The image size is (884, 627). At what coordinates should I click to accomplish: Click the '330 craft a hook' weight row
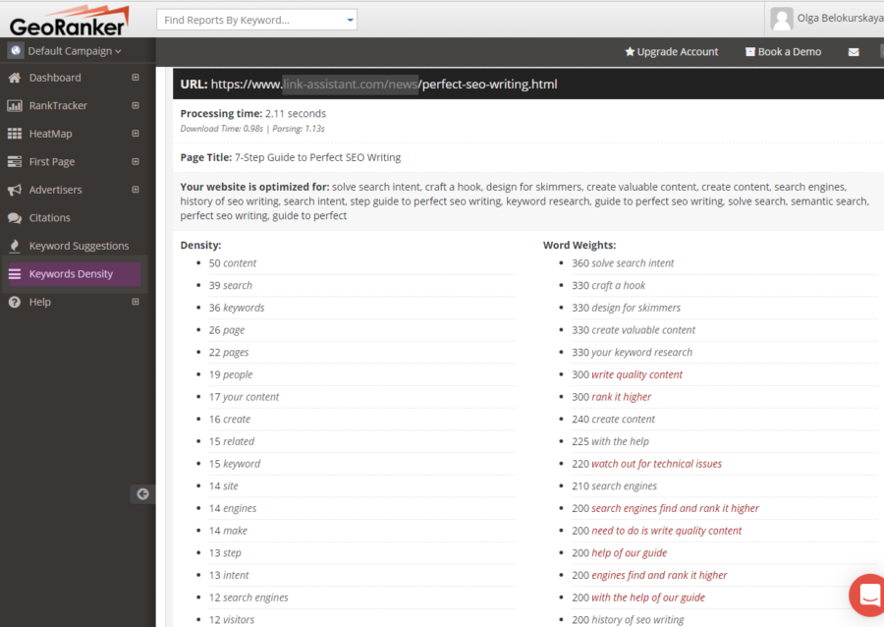pyautogui.click(x=725, y=285)
